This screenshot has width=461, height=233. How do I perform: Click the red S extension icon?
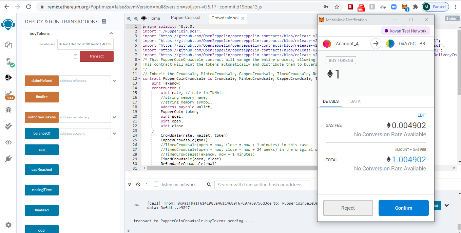pyautogui.click(x=350, y=7)
